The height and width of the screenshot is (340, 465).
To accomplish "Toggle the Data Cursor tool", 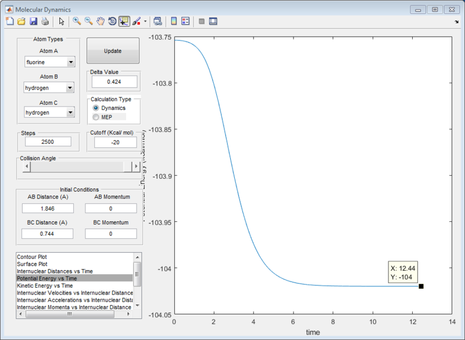I will click(x=124, y=22).
